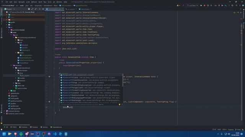
Task: Select Minecraft net.minecraft.client completion suggestion
Action: click(x=91, y=75)
